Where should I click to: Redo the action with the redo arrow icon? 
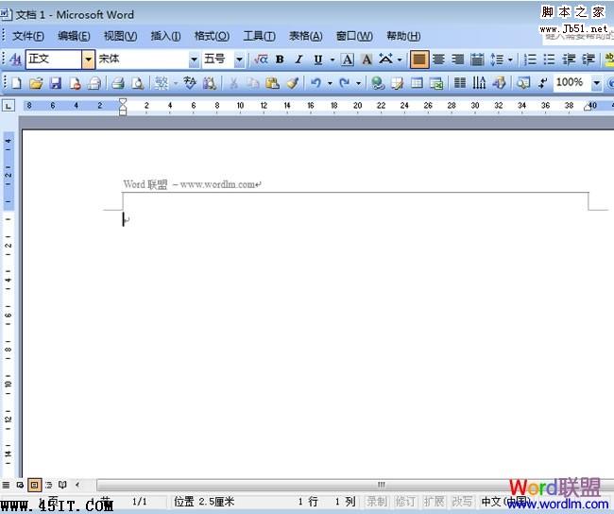[x=344, y=82]
